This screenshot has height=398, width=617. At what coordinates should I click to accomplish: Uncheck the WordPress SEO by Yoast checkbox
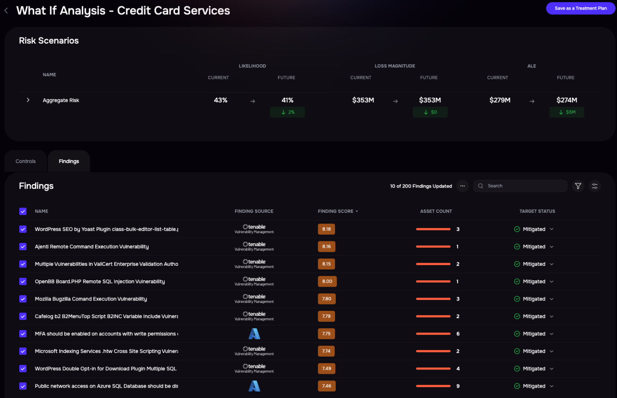tap(23, 229)
